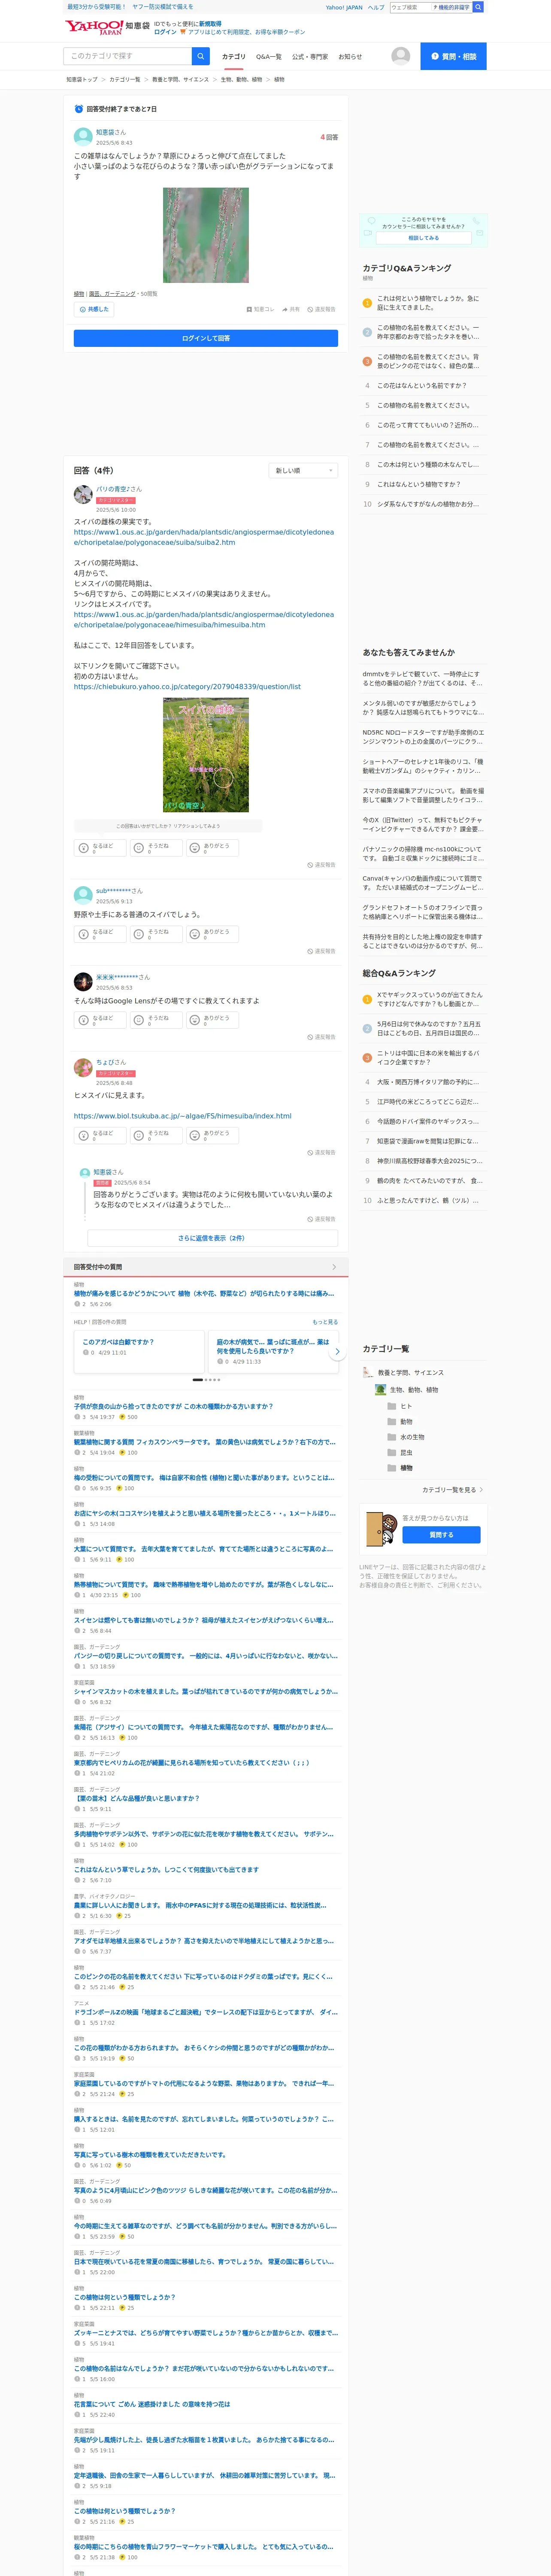The width and height of the screenshot is (551, 2576).
Task: Click the 共感した empathy button
Action: (94, 309)
